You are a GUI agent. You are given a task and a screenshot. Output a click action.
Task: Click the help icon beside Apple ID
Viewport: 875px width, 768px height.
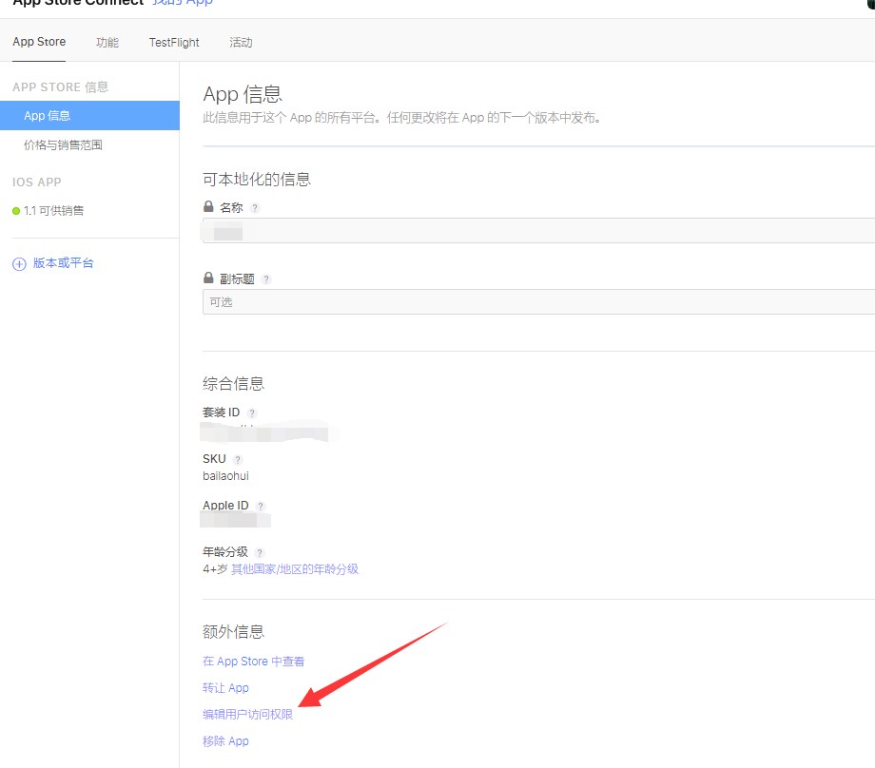pyautogui.click(x=261, y=507)
